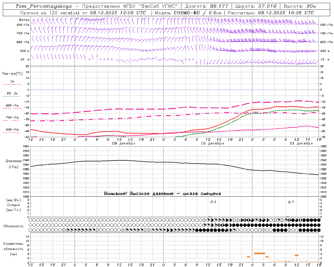
Task: Click the Рассчитано: 08.12.2025 16:36 UTC timestamp
Action: click(x=271, y=13)
